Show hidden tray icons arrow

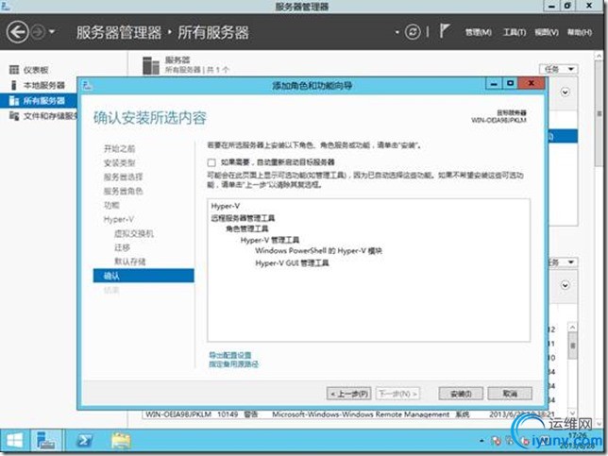[x=481, y=441]
